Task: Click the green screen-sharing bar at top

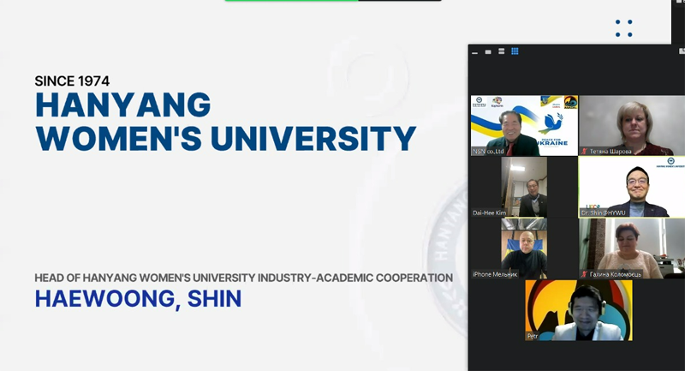Action: coord(291,1)
